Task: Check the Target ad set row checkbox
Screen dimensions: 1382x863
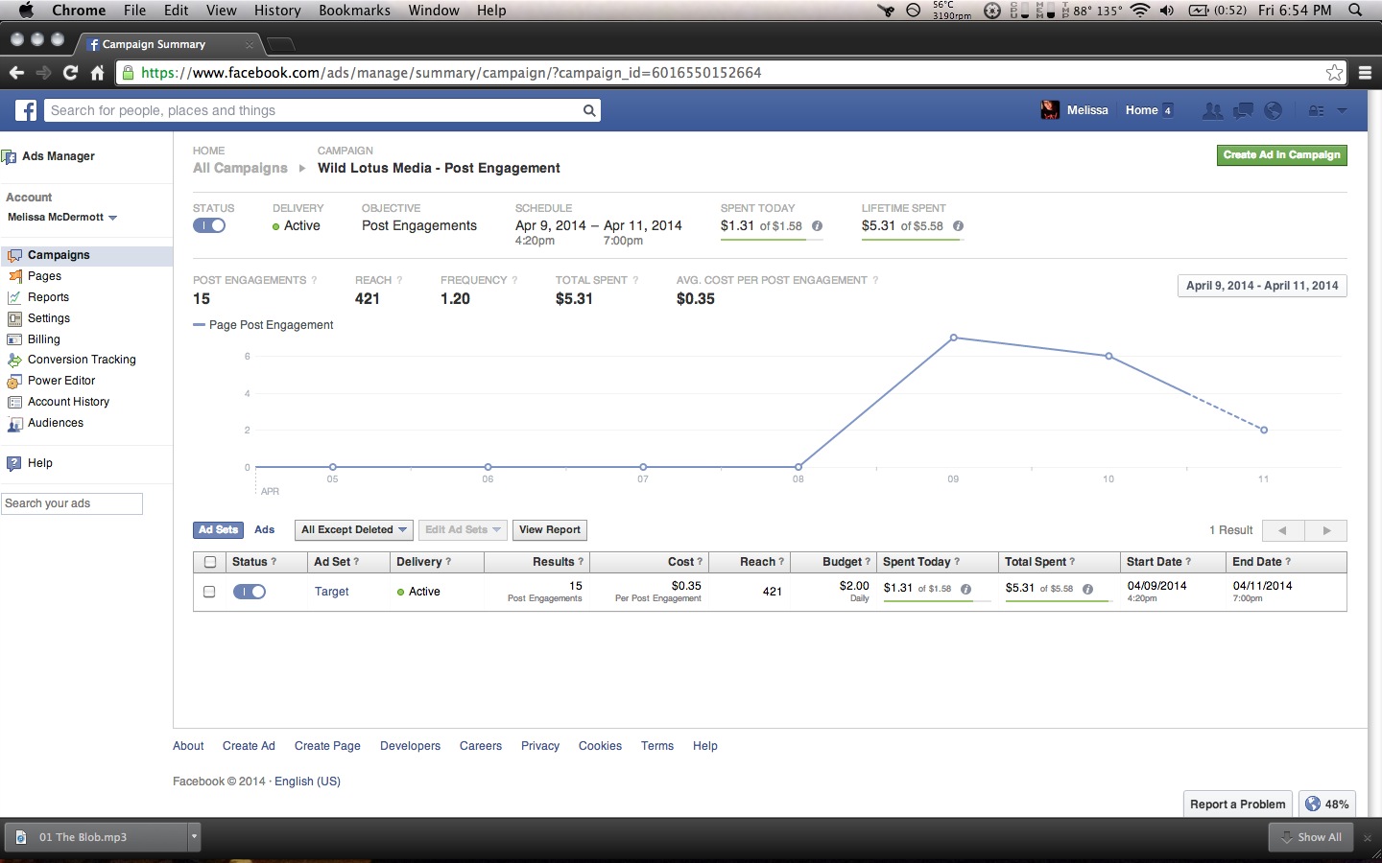Action: tap(209, 592)
